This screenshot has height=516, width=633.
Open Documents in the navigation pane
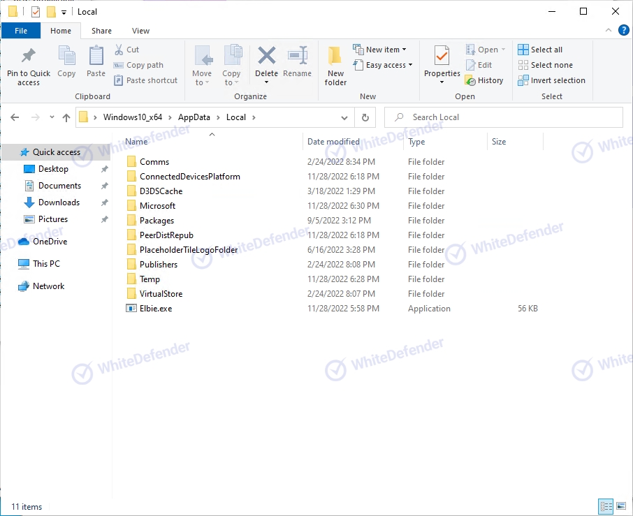click(x=60, y=186)
